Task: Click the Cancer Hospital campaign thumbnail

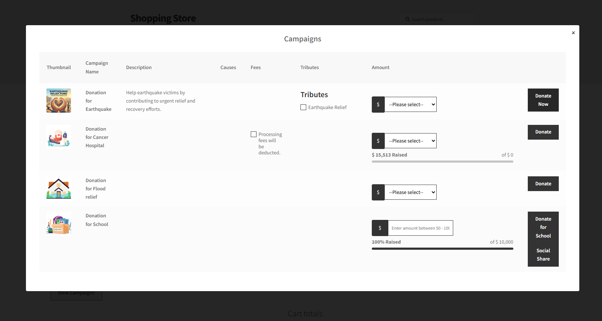Action: pos(59,137)
